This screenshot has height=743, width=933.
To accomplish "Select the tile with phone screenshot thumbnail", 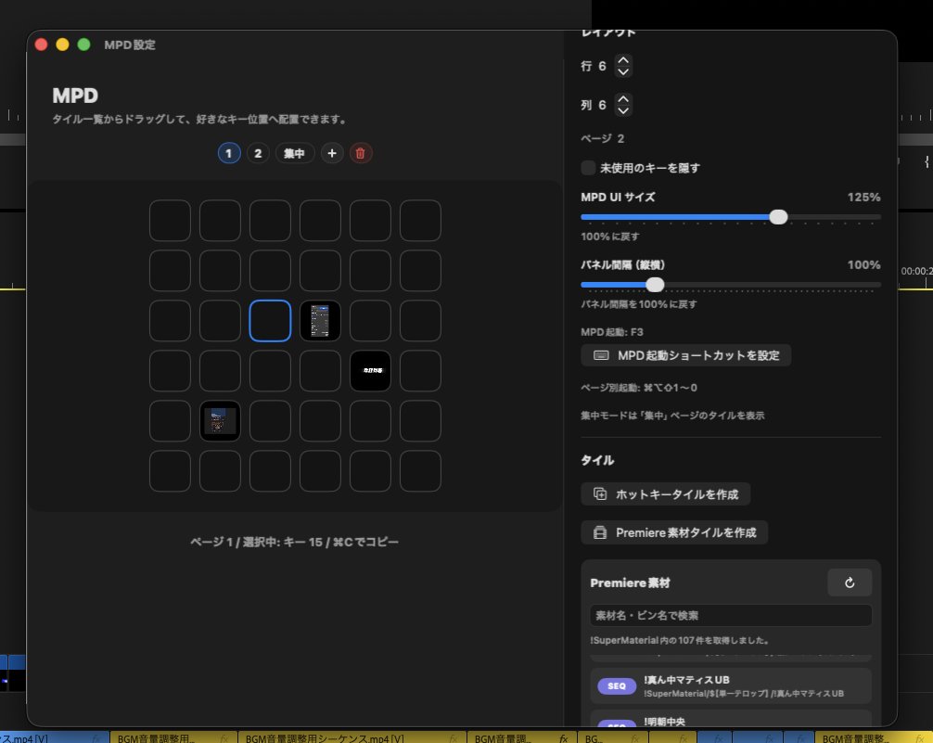I will click(320, 321).
